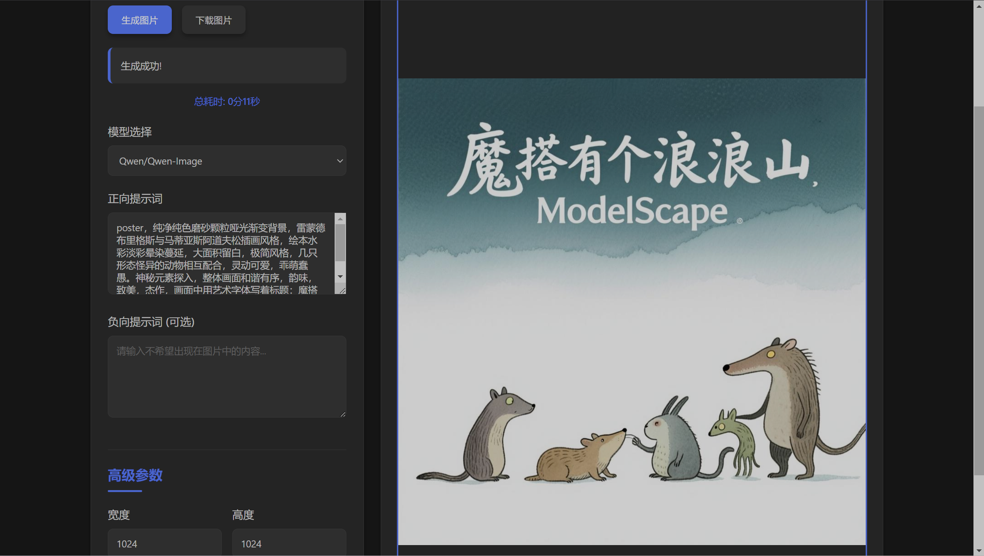Click the 宽度 label
Image resolution: width=984 pixels, height=556 pixels.
pyautogui.click(x=119, y=515)
